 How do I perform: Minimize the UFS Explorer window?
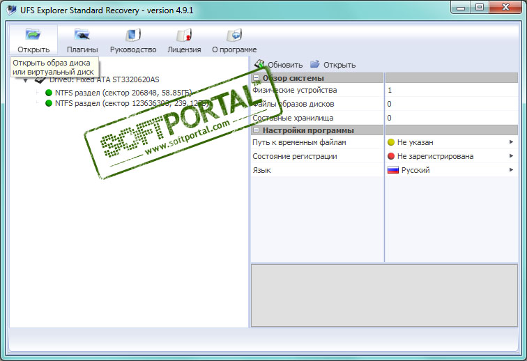(461, 8)
